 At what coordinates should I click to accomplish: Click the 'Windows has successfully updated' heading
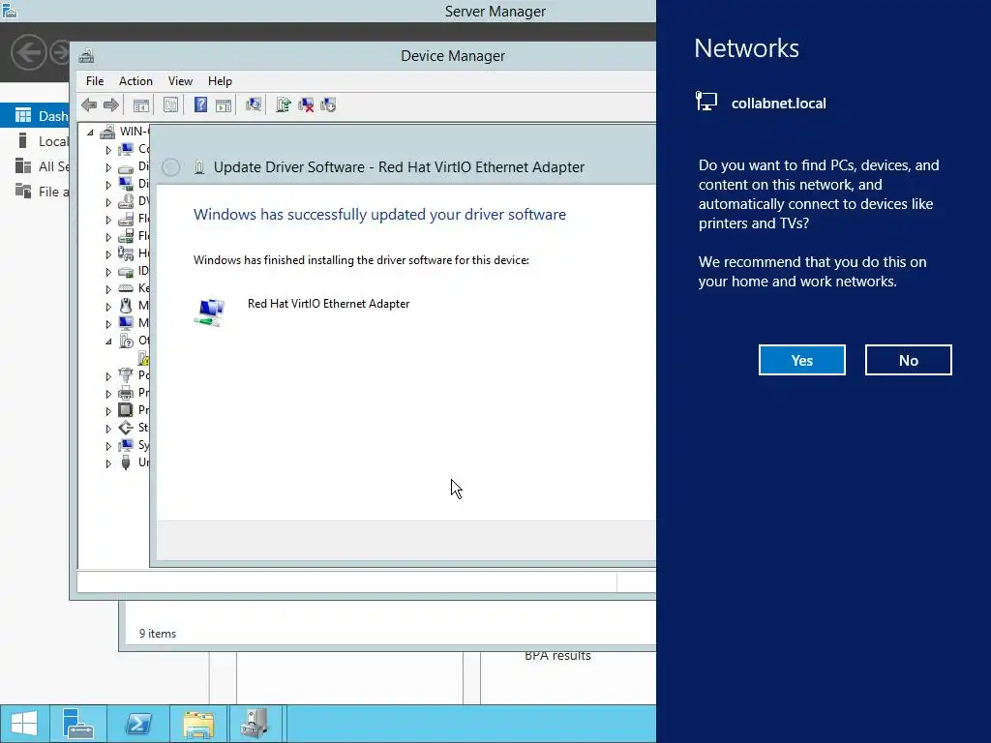(379, 214)
